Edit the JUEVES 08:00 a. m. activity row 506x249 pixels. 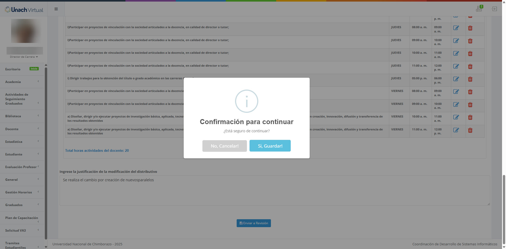pyautogui.click(x=456, y=28)
